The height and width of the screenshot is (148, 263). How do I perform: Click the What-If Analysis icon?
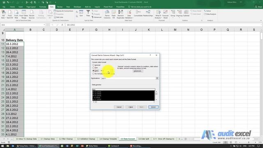(158, 14)
